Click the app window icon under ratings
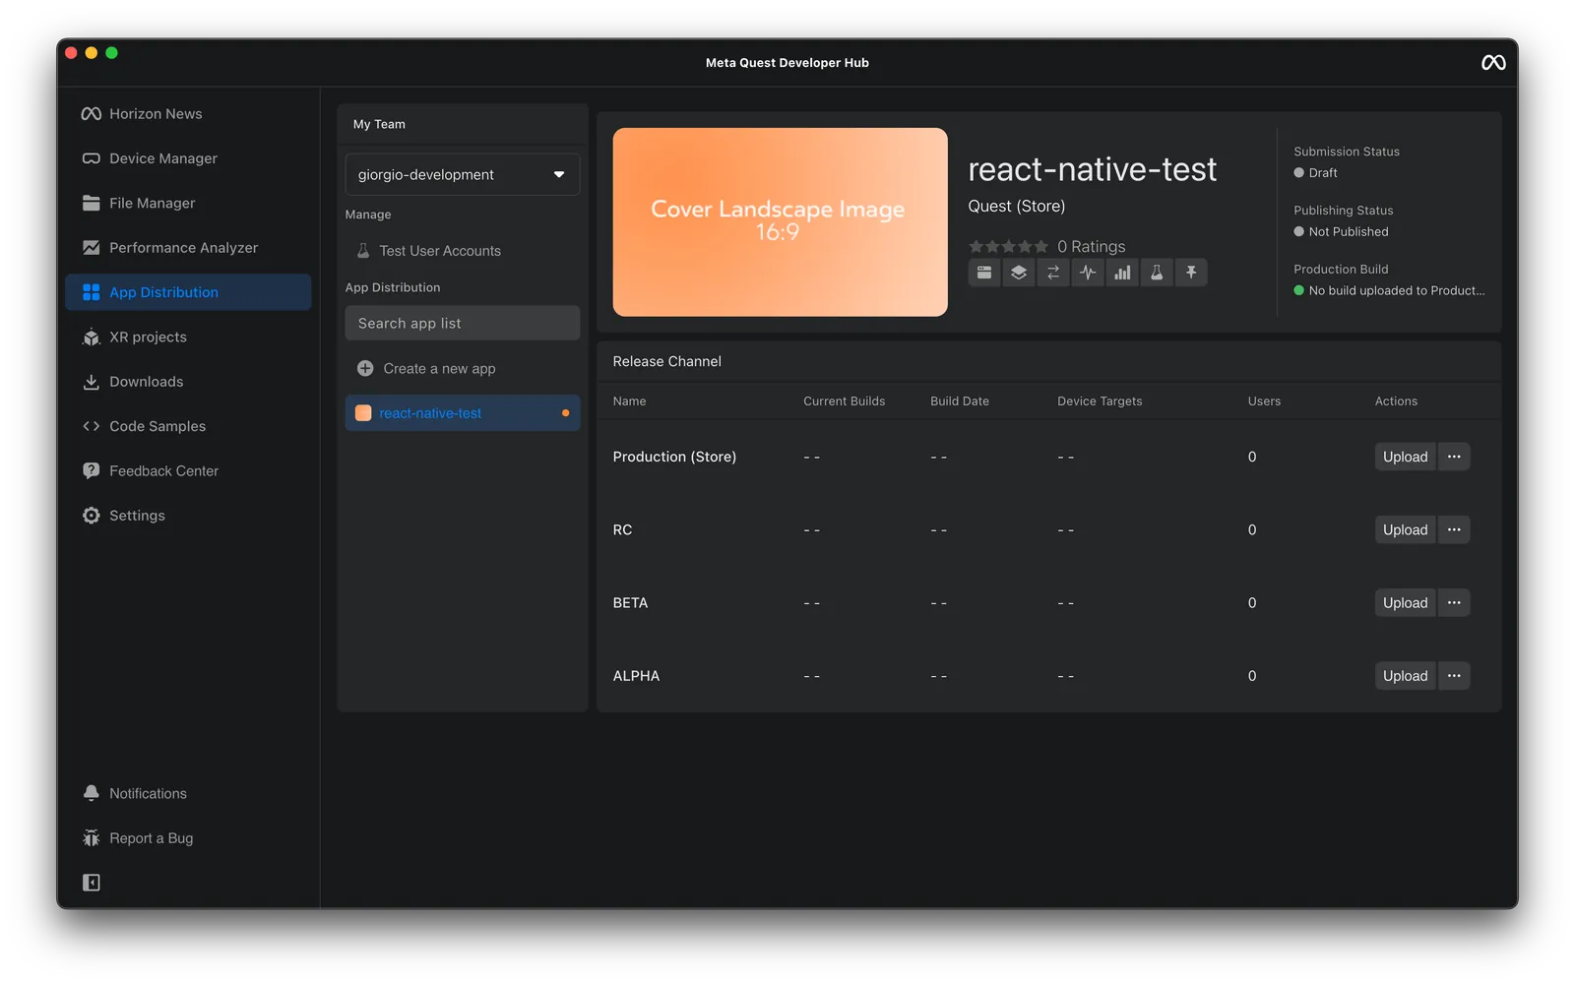 click(984, 273)
